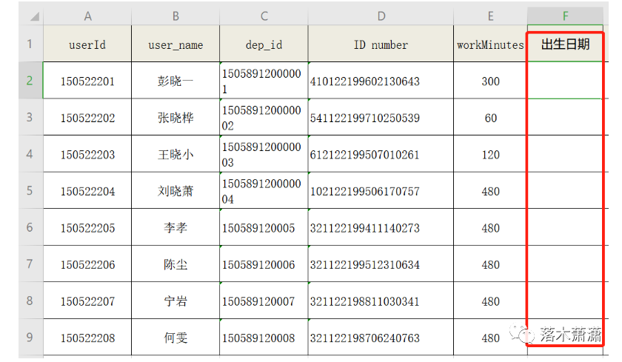
Task: Select dep_id cell 150589120000003
Action: coord(264,154)
